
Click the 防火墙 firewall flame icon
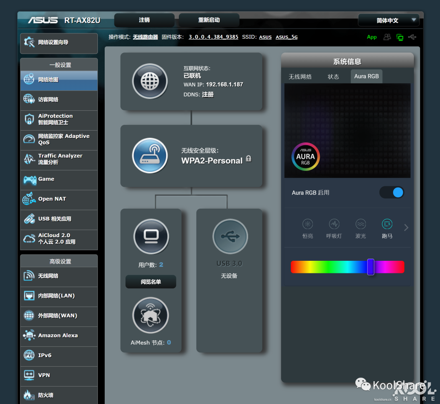click(29, 395)
